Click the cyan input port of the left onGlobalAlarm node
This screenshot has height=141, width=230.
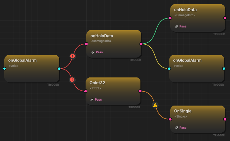5,69
